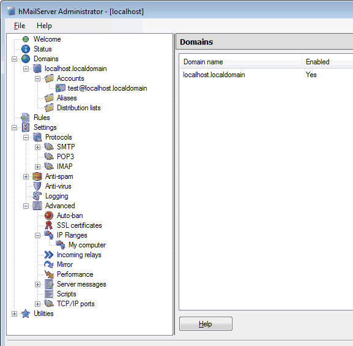Viewport: 353px width, 346px height.
Task: Click the Yes value in the Enabled column
Action: [x=311, y=75]
